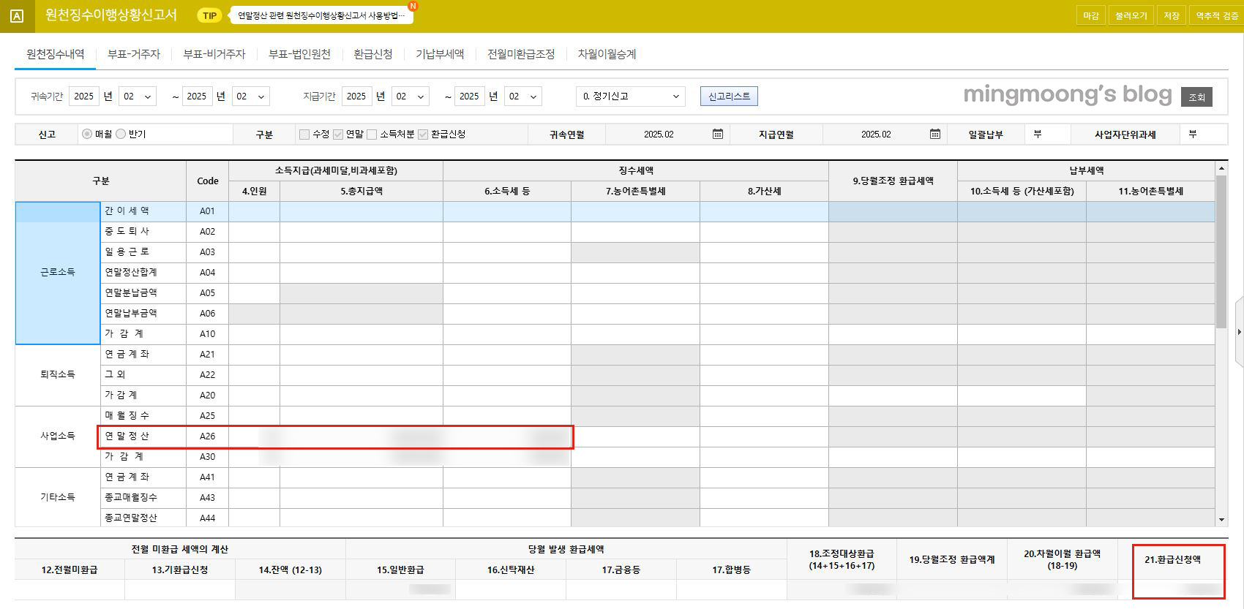Switch to 부표-거주자 tab
1244x609 pixels.
tap(134, 54)
